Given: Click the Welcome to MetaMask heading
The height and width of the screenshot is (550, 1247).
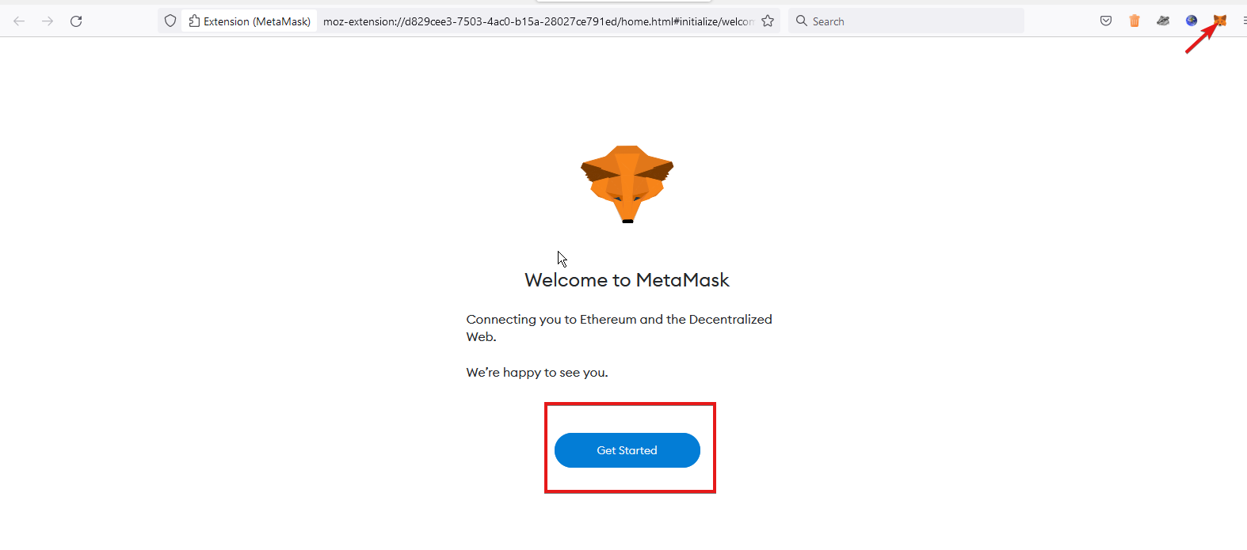Looking at the screenshot, I should [627, 280].
